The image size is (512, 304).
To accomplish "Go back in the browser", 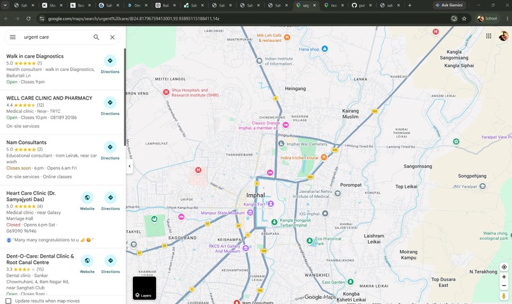I will pos(6,18).
